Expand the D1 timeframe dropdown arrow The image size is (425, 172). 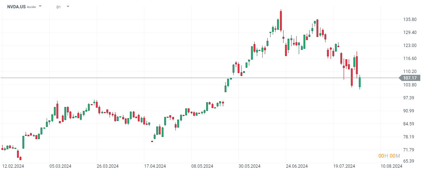(68, 7)
